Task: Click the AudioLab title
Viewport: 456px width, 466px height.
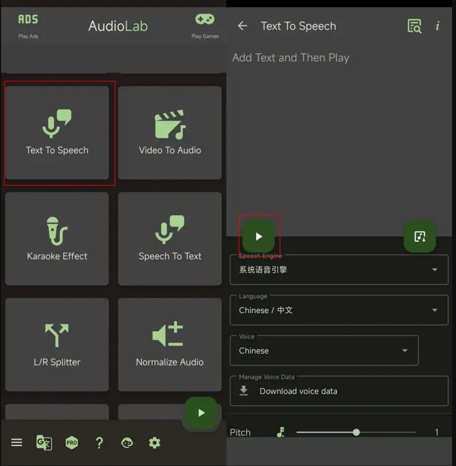Action: [118, 26]
